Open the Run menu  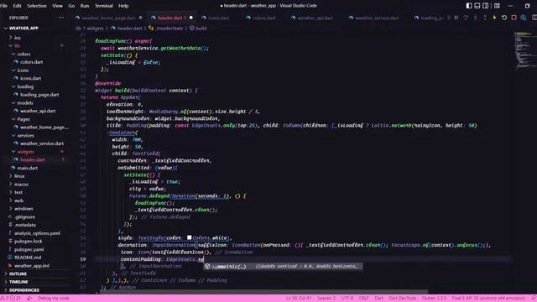[84, 6]
